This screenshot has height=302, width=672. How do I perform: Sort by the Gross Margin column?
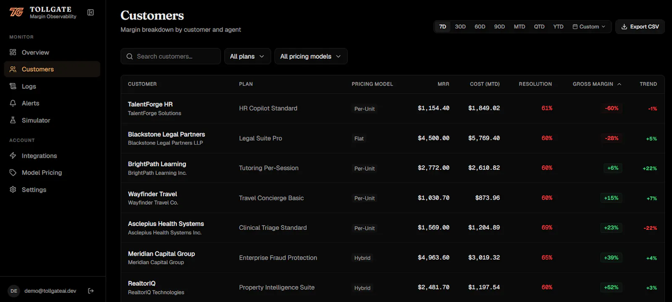pyautogui.click(x=597, y=84)
